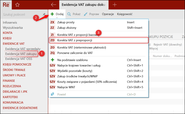Screen dimensions: 185x114
Task: Select Zakup środków trwałych/WNiP
Action: pyautogui.click(x=99, y=76)
